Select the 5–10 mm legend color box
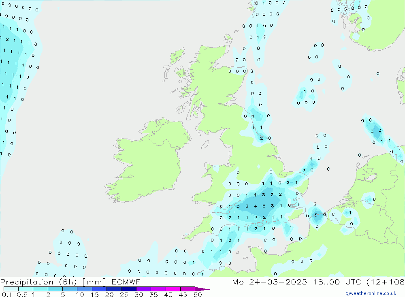The height and width of the screenshot is (297, 405). coord(70,289)
